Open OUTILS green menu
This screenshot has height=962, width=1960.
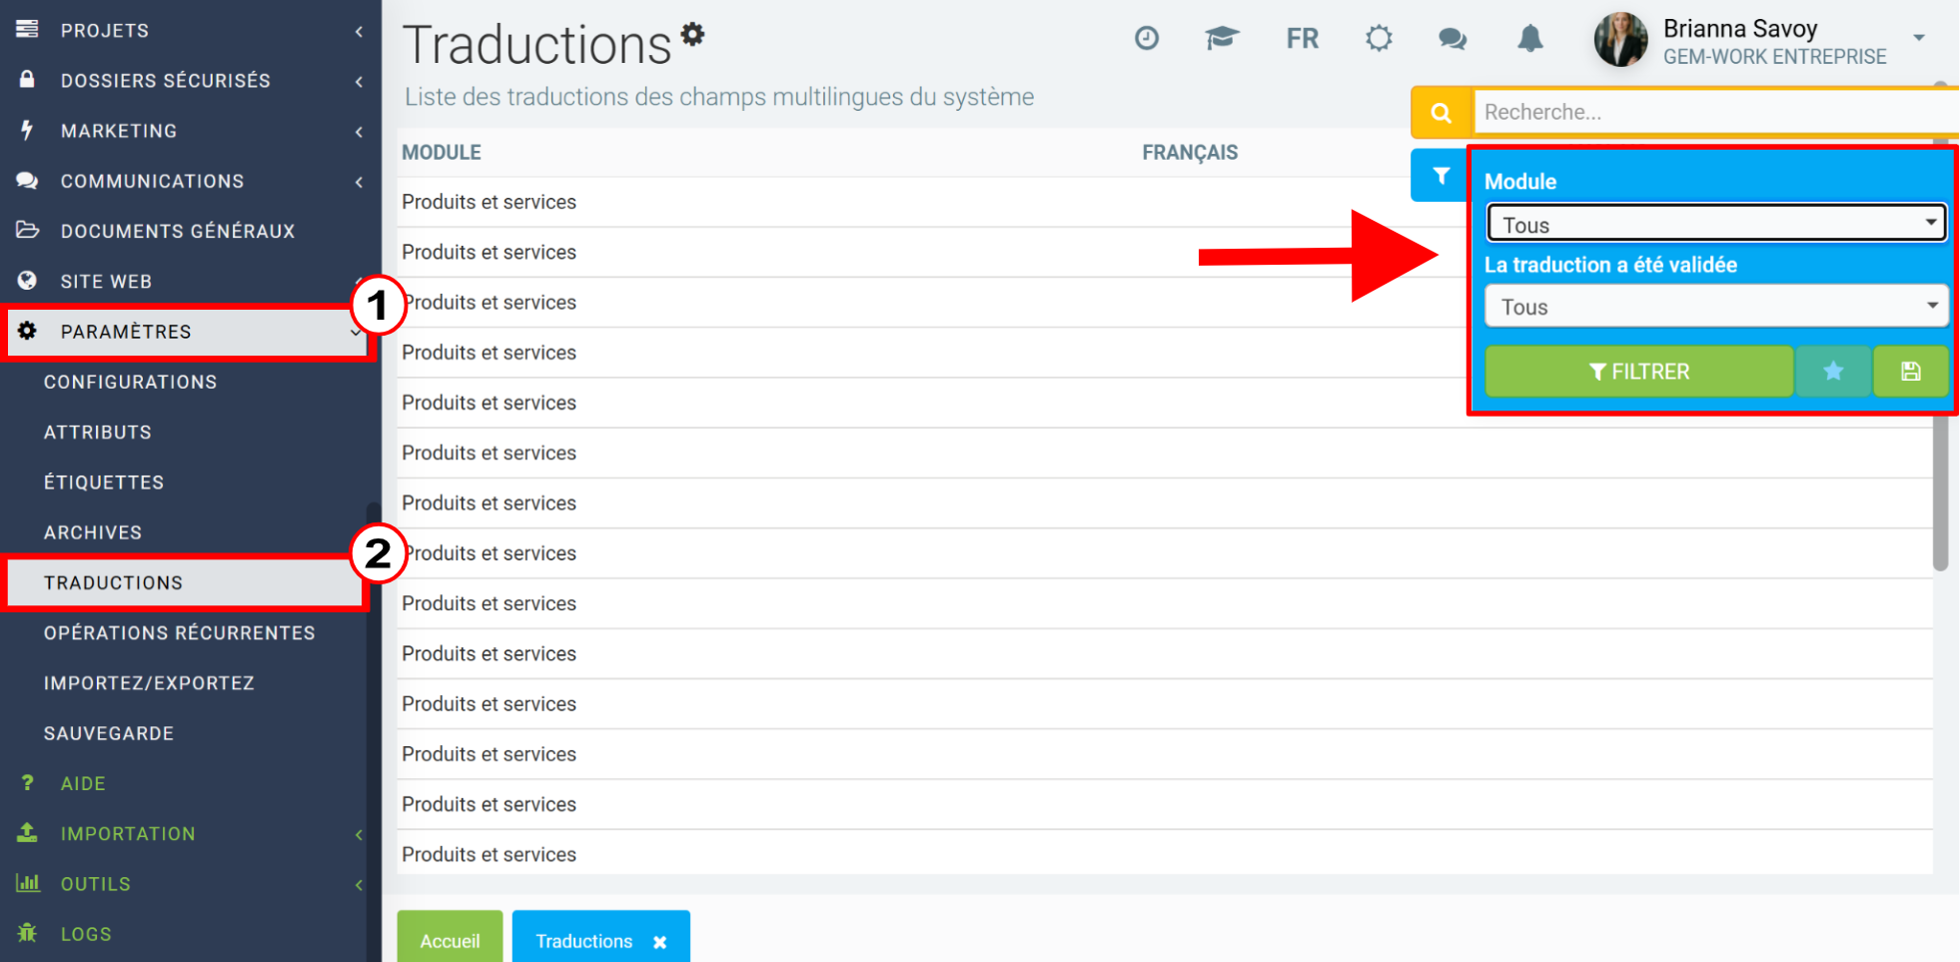click(x=96, y=884)
